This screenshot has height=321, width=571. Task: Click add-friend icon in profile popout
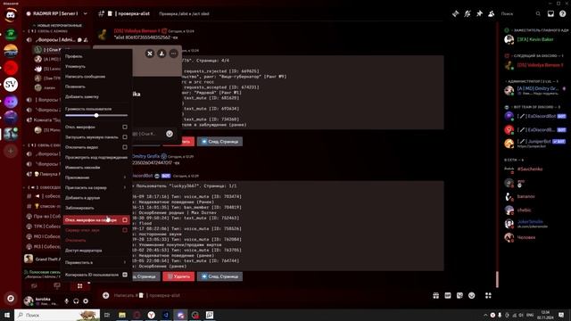coord(161,53)
